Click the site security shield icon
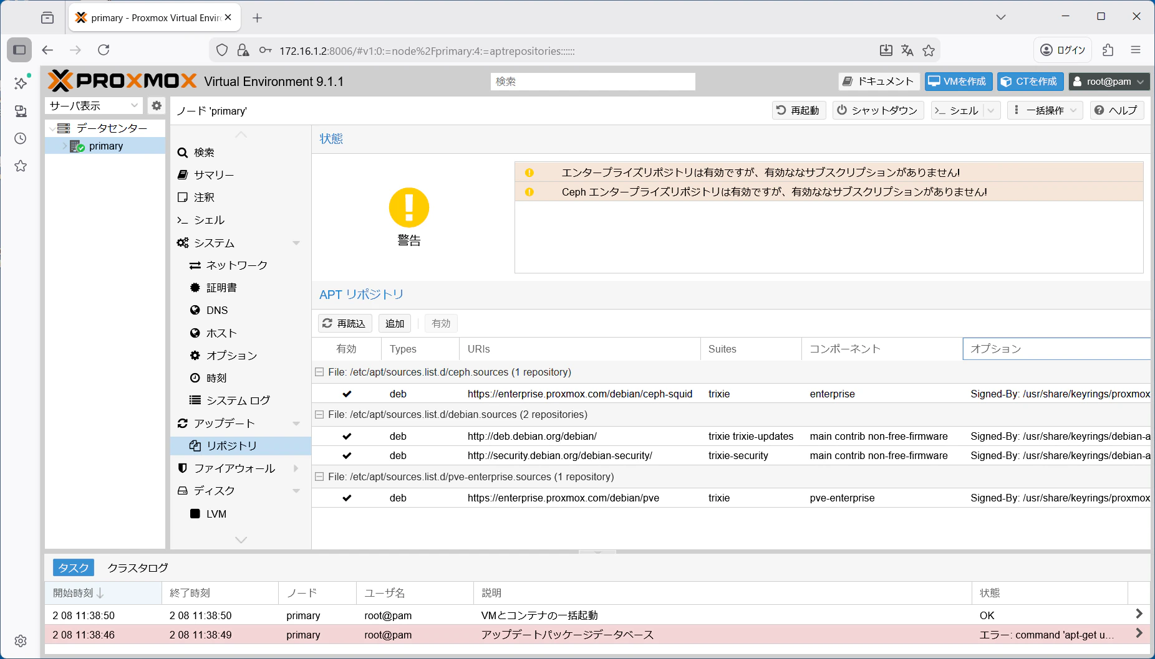Screen dimensions: 1155x659 [221, 50]
